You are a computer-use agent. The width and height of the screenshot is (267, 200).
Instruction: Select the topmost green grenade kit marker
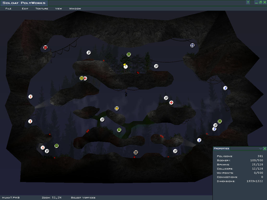pyautogui.click(x=129, y=54)
